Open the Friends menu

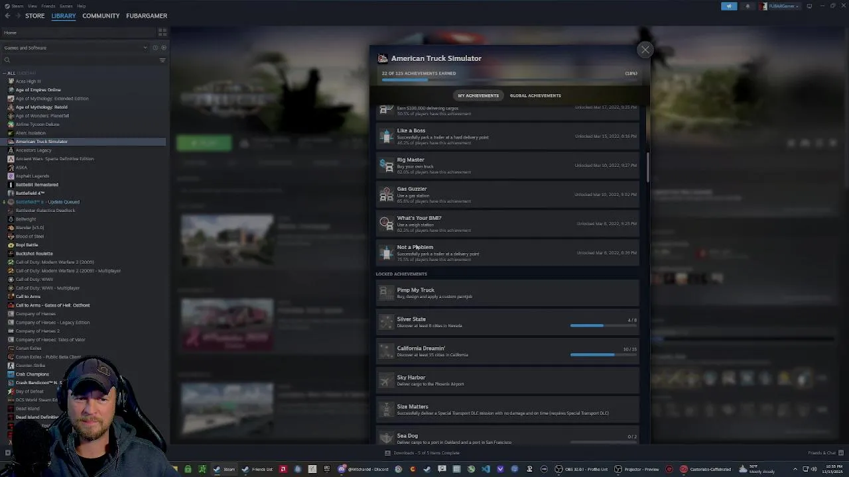[48, 6]
